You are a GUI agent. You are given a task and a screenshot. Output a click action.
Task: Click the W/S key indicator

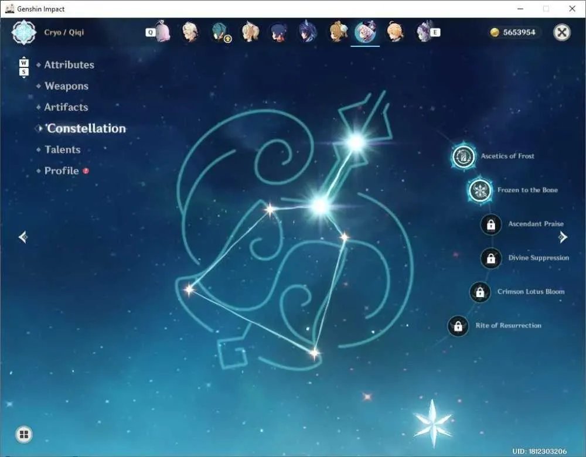tap(23, 67)
